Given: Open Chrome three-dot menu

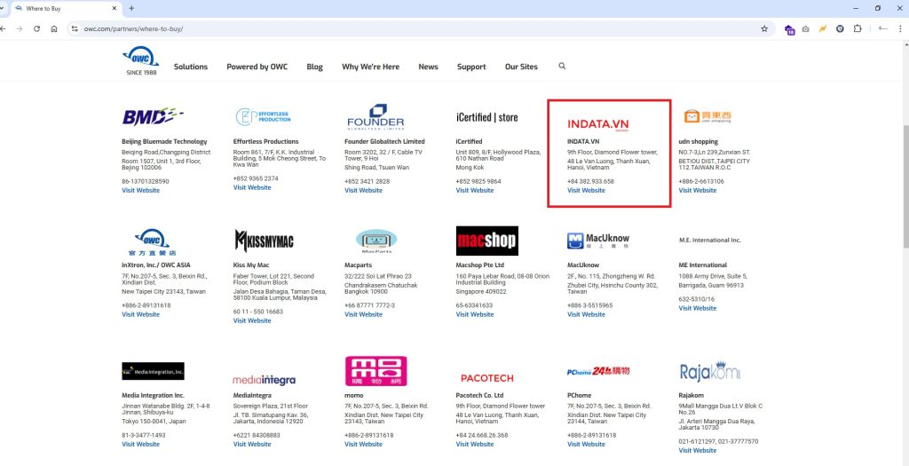Looking at the screenshot, I should click(x=900, y=28).
